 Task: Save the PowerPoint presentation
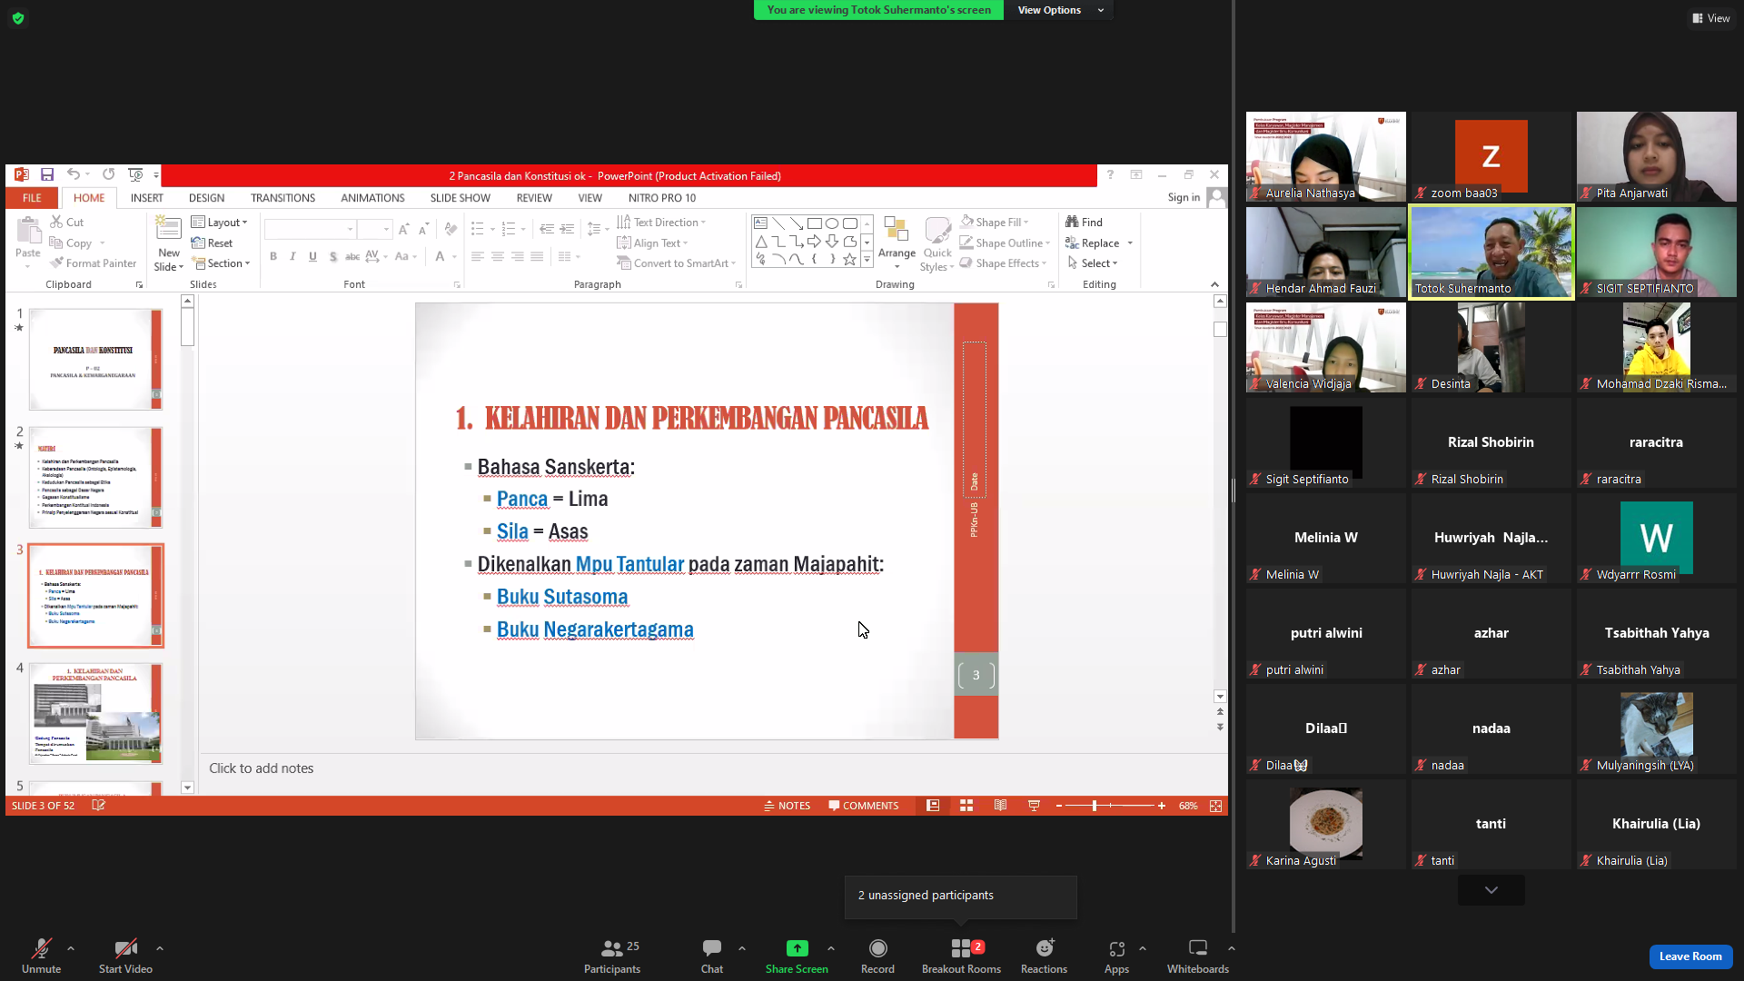point(47,174)
